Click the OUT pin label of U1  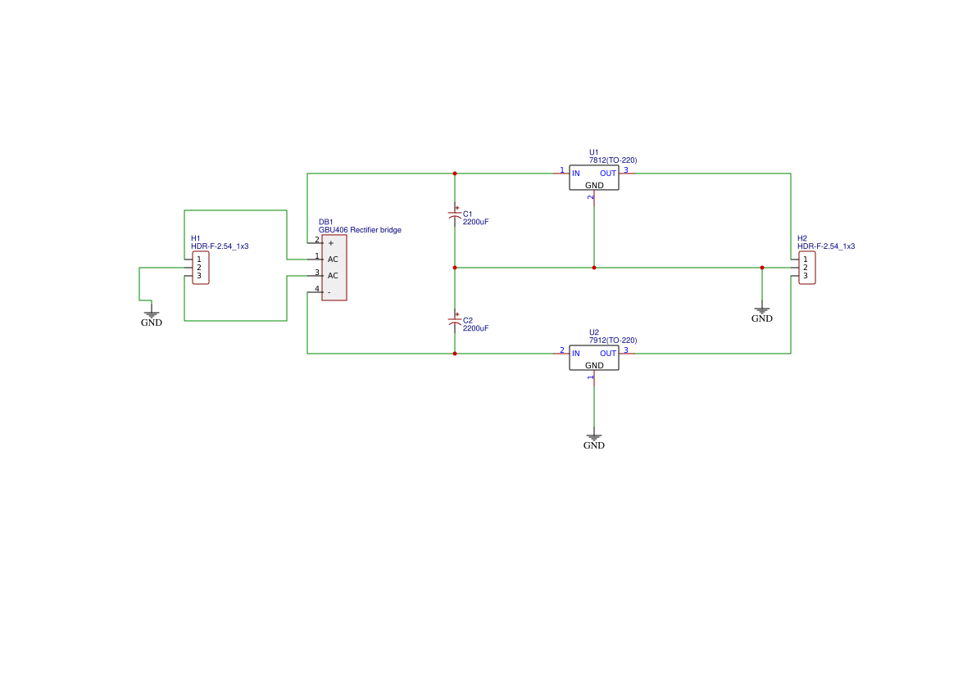tap(608, 174)
